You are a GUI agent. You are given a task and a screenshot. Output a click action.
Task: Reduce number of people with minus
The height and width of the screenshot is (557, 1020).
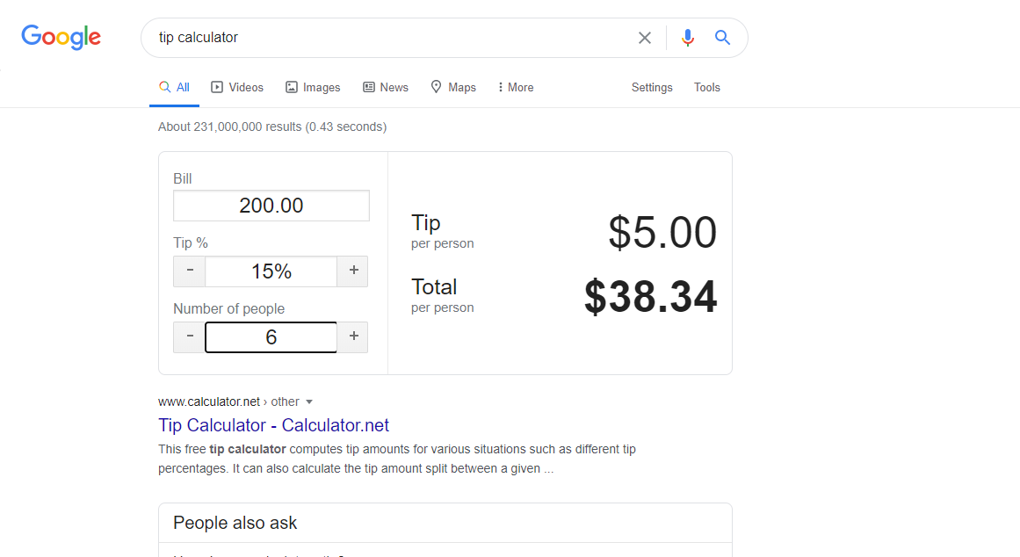coord(190,337)
